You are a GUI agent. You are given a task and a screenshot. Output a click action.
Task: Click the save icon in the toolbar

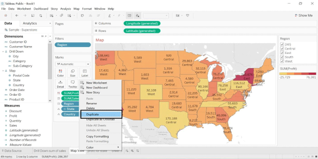33,15
